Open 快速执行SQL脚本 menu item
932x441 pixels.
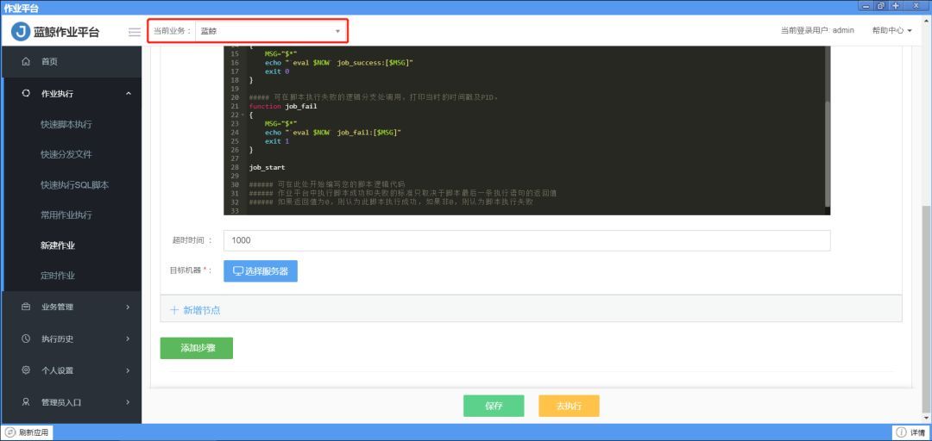pyautogui.click(x=75, y=185)
